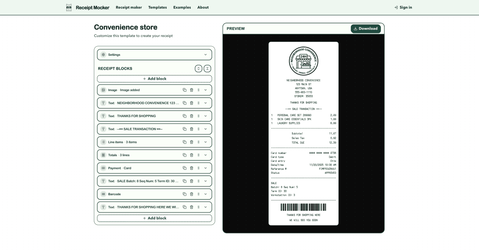
Task: Click the Totals block drag handle
Action: click(x=198, y=155)
